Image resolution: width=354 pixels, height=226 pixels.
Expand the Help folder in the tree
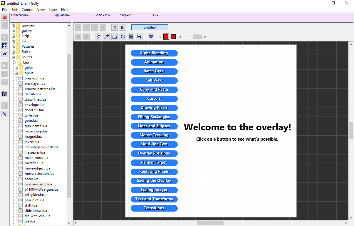tap(13, 36)
